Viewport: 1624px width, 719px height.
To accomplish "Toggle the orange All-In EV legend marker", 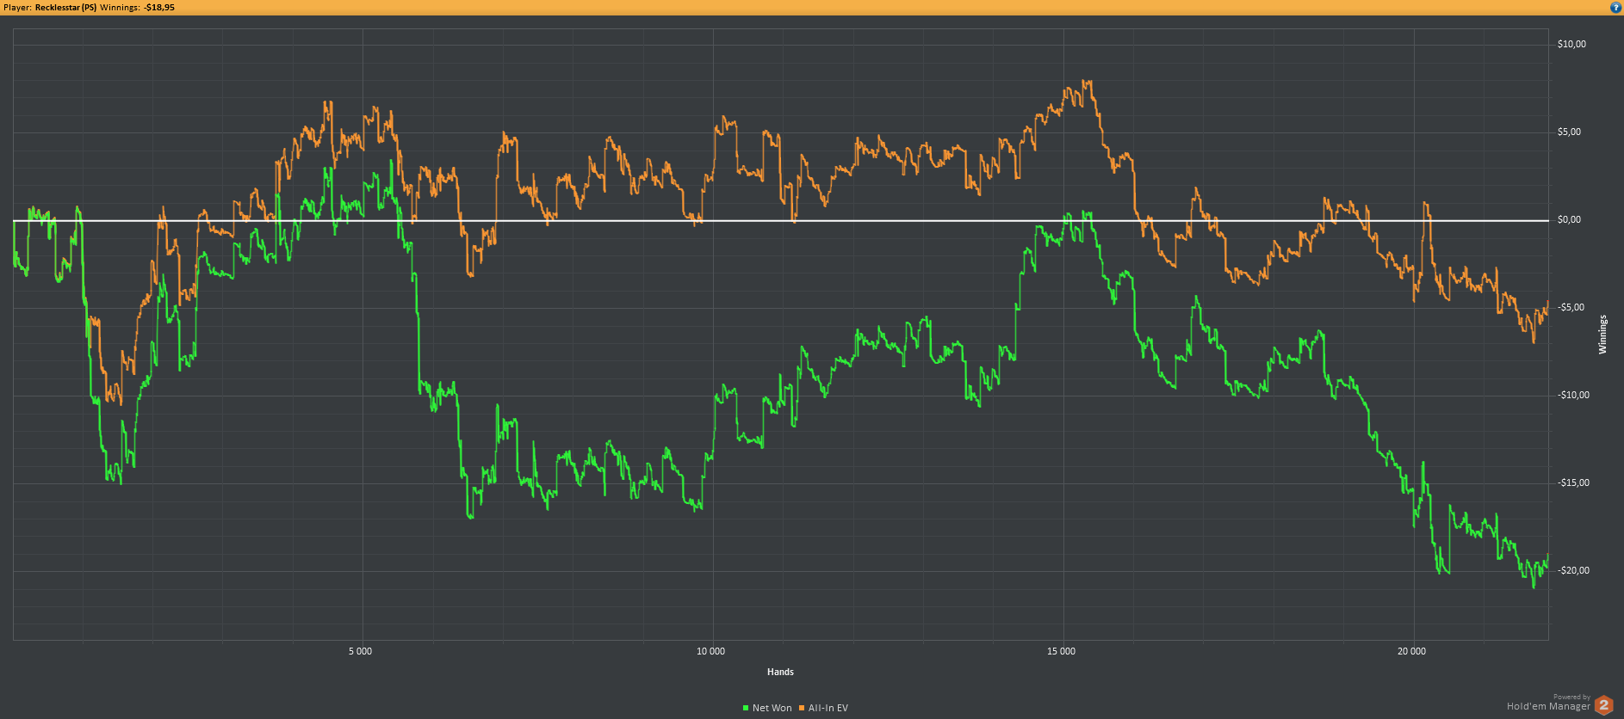I will [x=802, y=708].
